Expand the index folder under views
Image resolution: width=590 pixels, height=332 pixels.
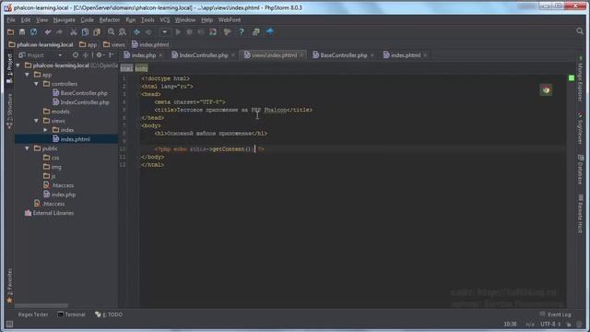pyautogui.click(x=45, y=130)
